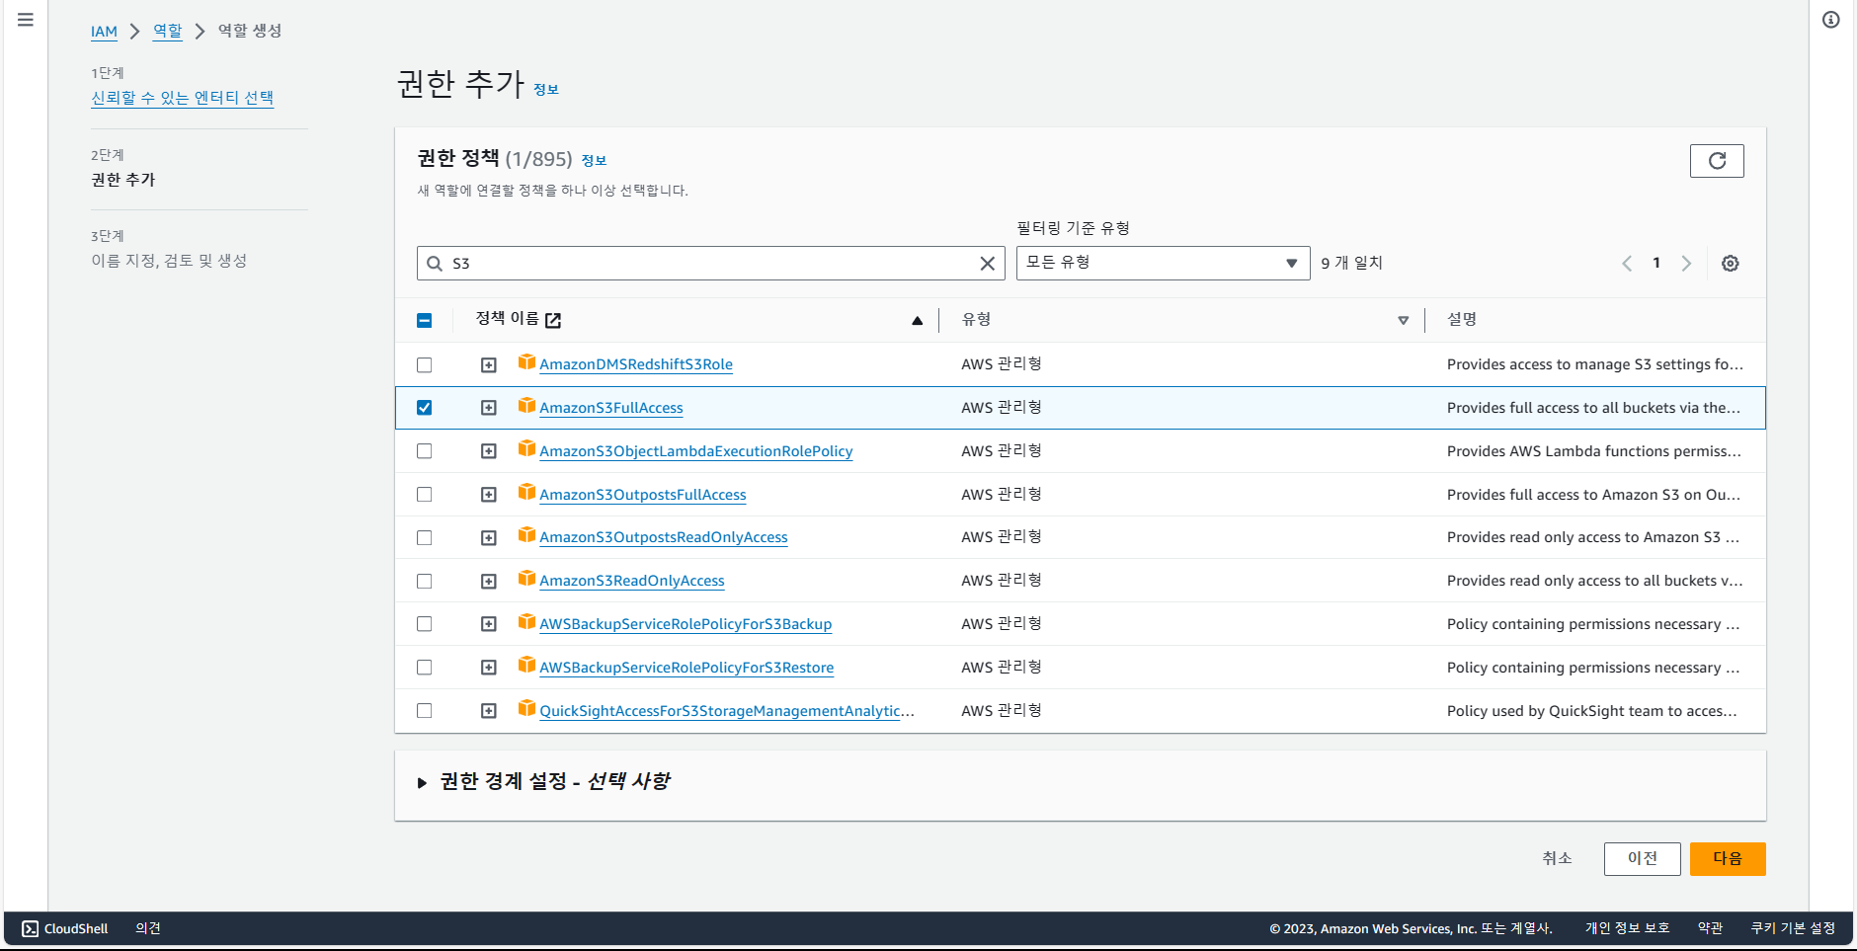The height and width of the screenshot is (951, 1857).
Task: Open AmazonS3FullAccess policy link
Action: pyautogui.click(x=611, y=408)
